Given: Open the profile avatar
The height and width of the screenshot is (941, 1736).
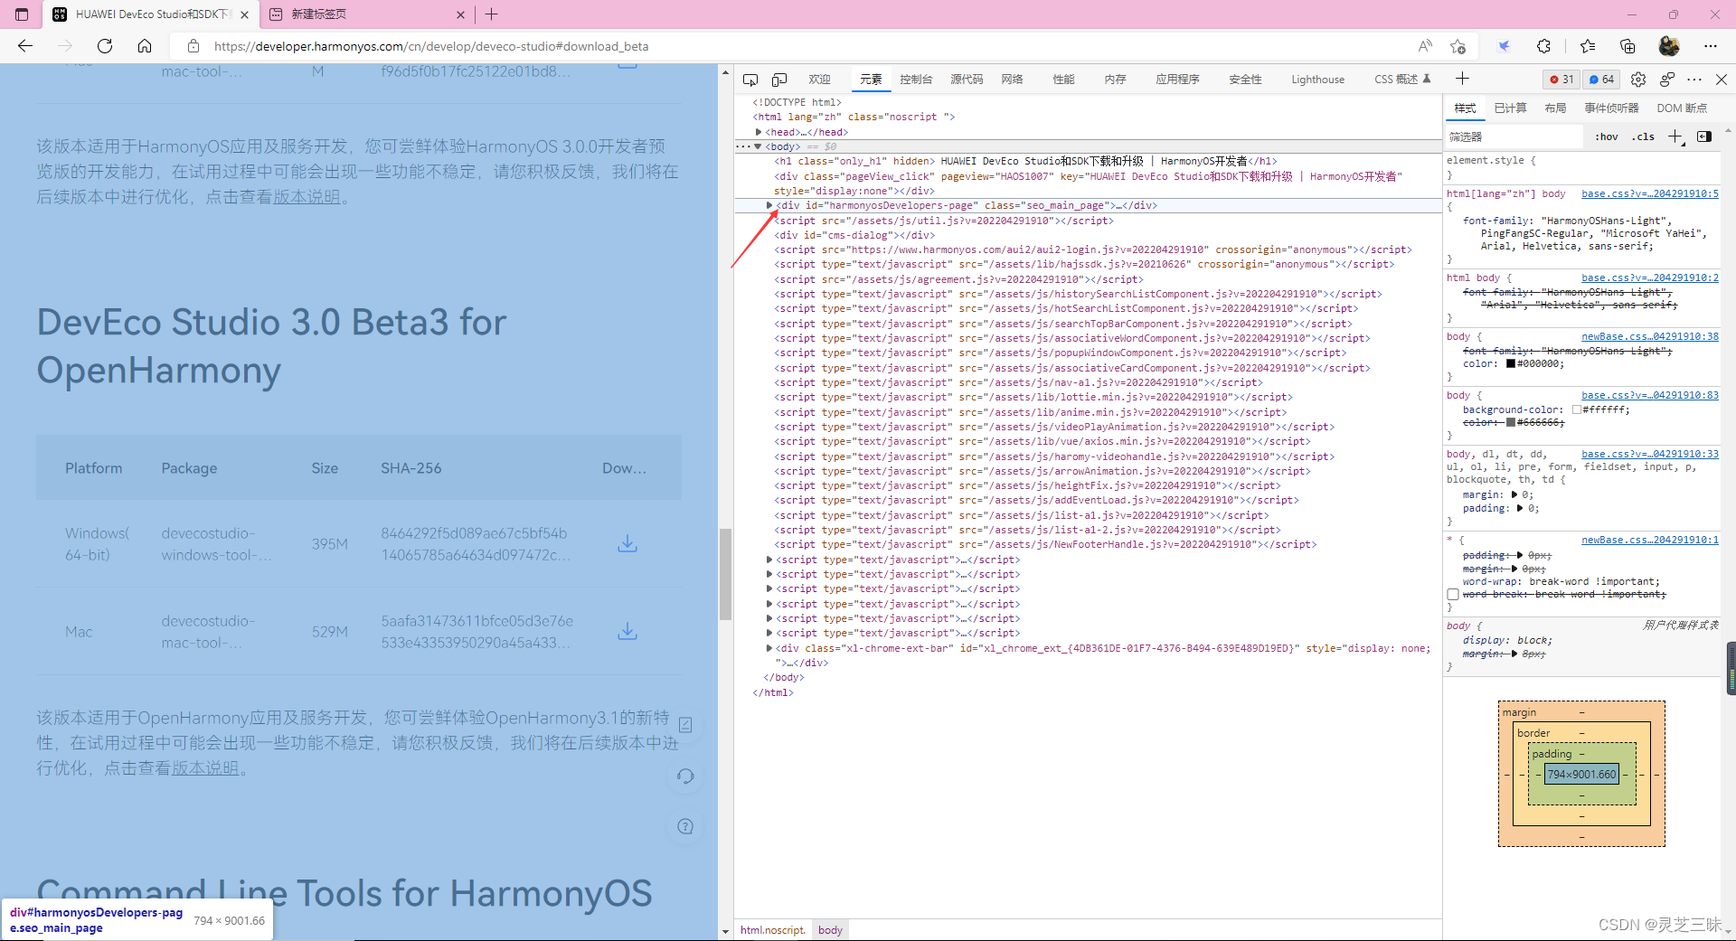Looking at the screenshot, I should 1669,46.
